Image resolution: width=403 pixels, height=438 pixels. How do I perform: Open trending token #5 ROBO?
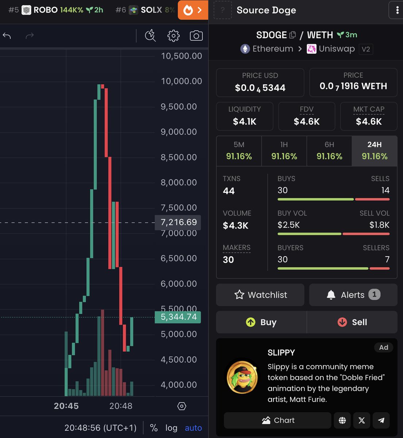pyautogui.click(x=56, y=10)
